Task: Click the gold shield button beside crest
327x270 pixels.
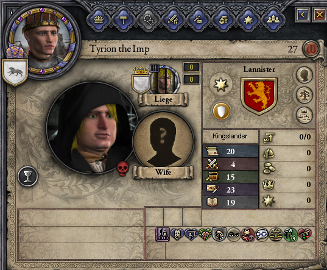Action: [221, 111]
